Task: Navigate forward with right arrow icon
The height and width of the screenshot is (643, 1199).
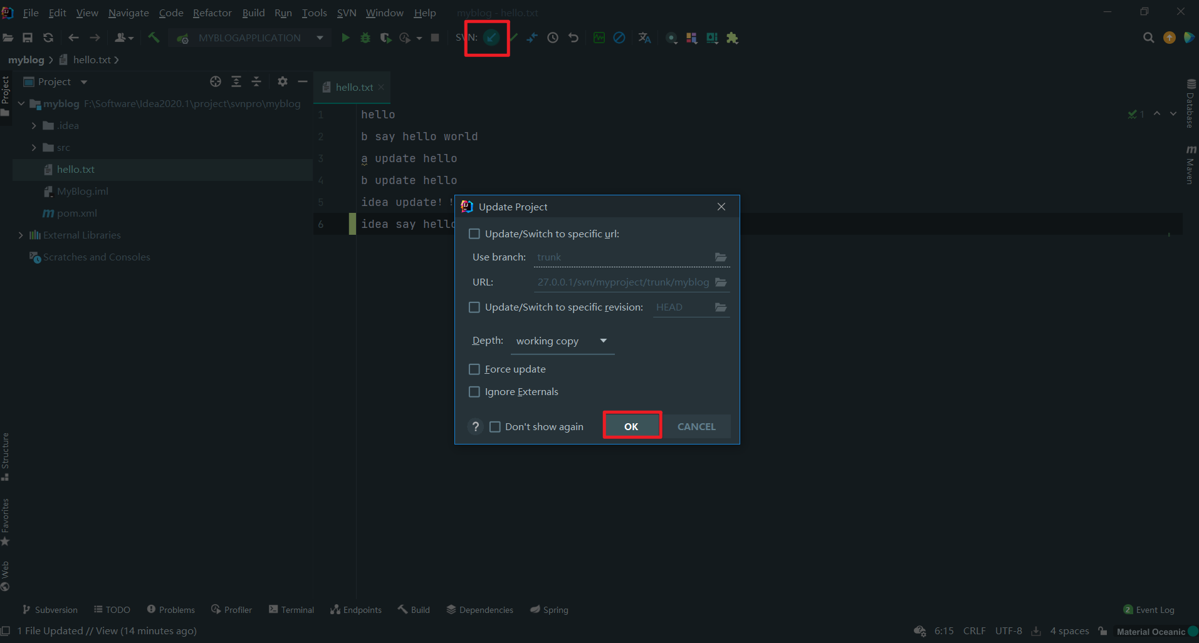Action: click(95, 38)
